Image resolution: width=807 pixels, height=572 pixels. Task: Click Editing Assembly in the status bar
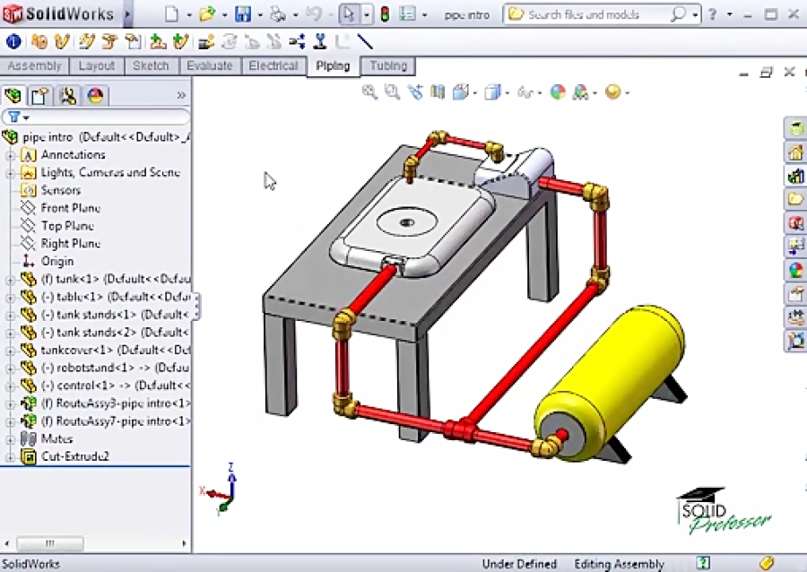click(619, 564)
